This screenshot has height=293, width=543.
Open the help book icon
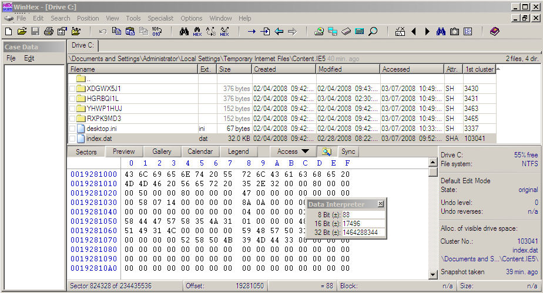[494, 31]
